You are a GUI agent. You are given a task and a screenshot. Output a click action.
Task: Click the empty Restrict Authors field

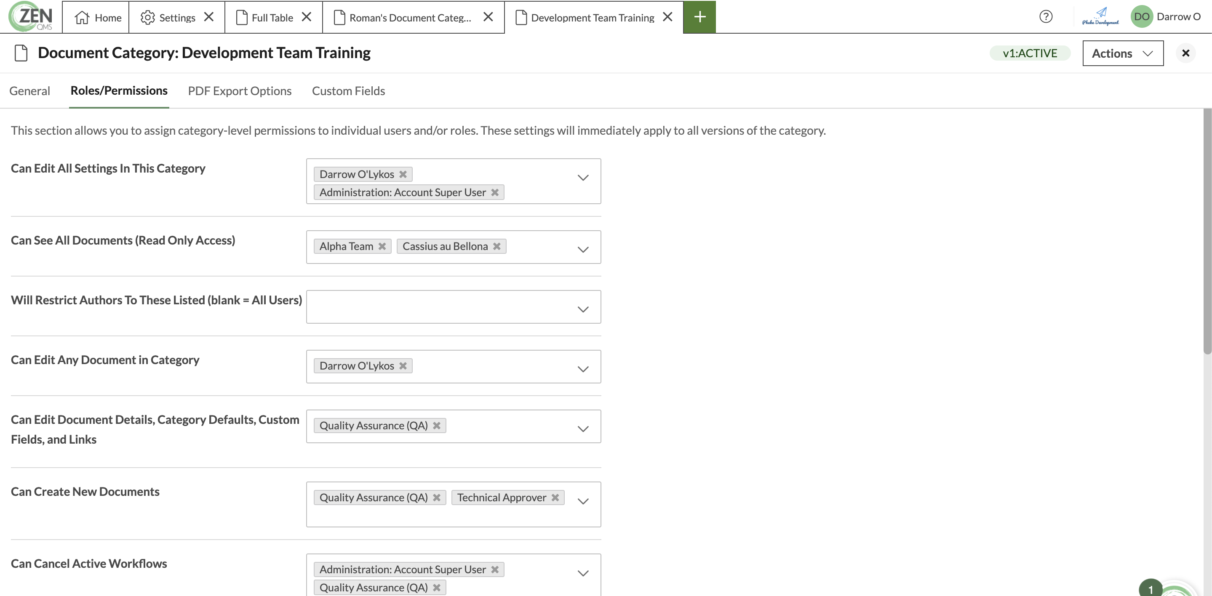[x=454, y=307]
